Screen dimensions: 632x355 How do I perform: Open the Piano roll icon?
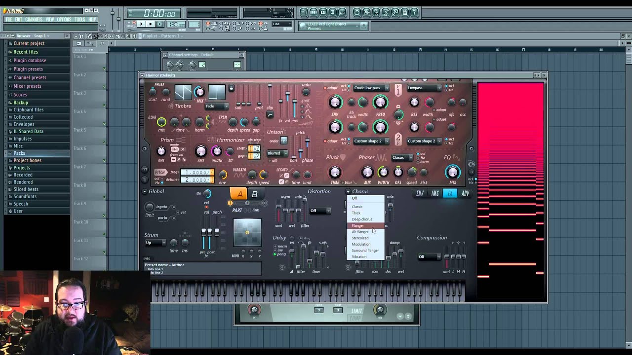(323, 12)
